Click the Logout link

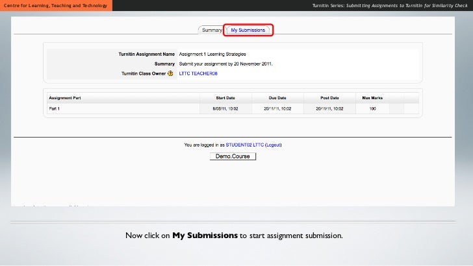[x=274, y=145]
